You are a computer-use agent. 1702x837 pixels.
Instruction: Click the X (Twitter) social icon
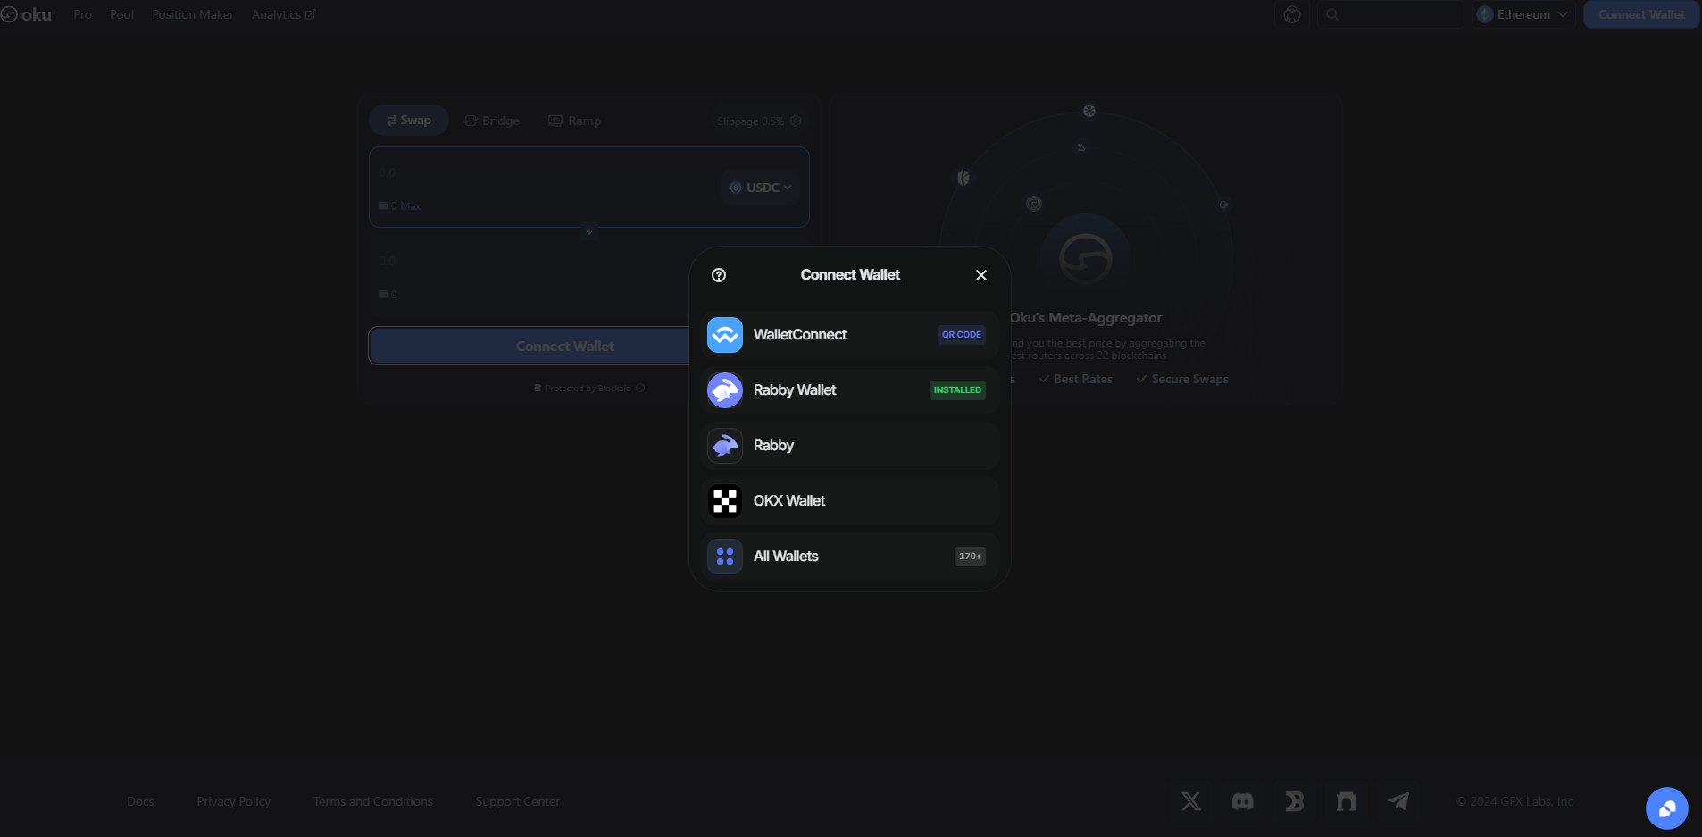[1190, 801]
